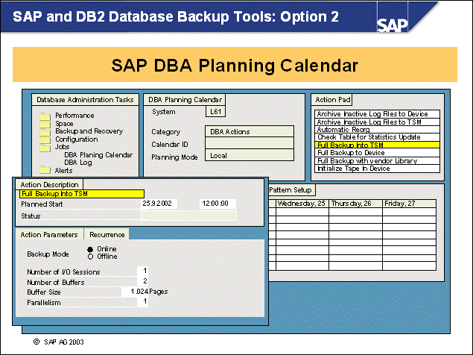Open DBA Planning Calendar under Jobs
Viewport: 473px width, 355px height.
point(98,155)
